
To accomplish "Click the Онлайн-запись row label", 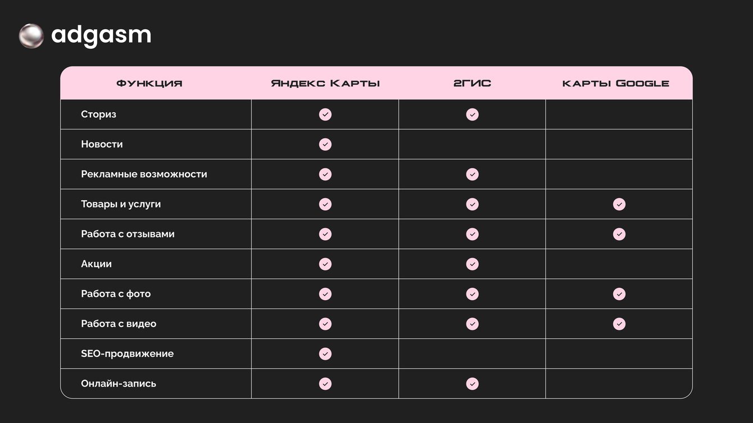I will [x=119, y=384].
